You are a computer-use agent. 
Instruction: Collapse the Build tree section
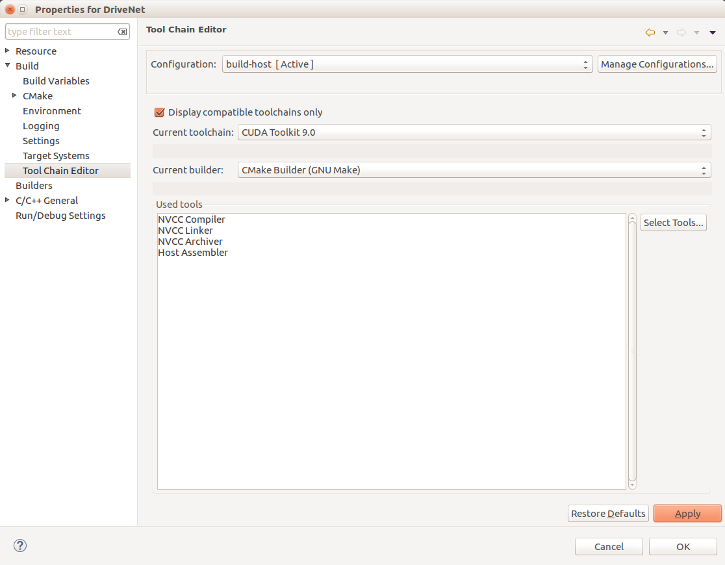7,66
